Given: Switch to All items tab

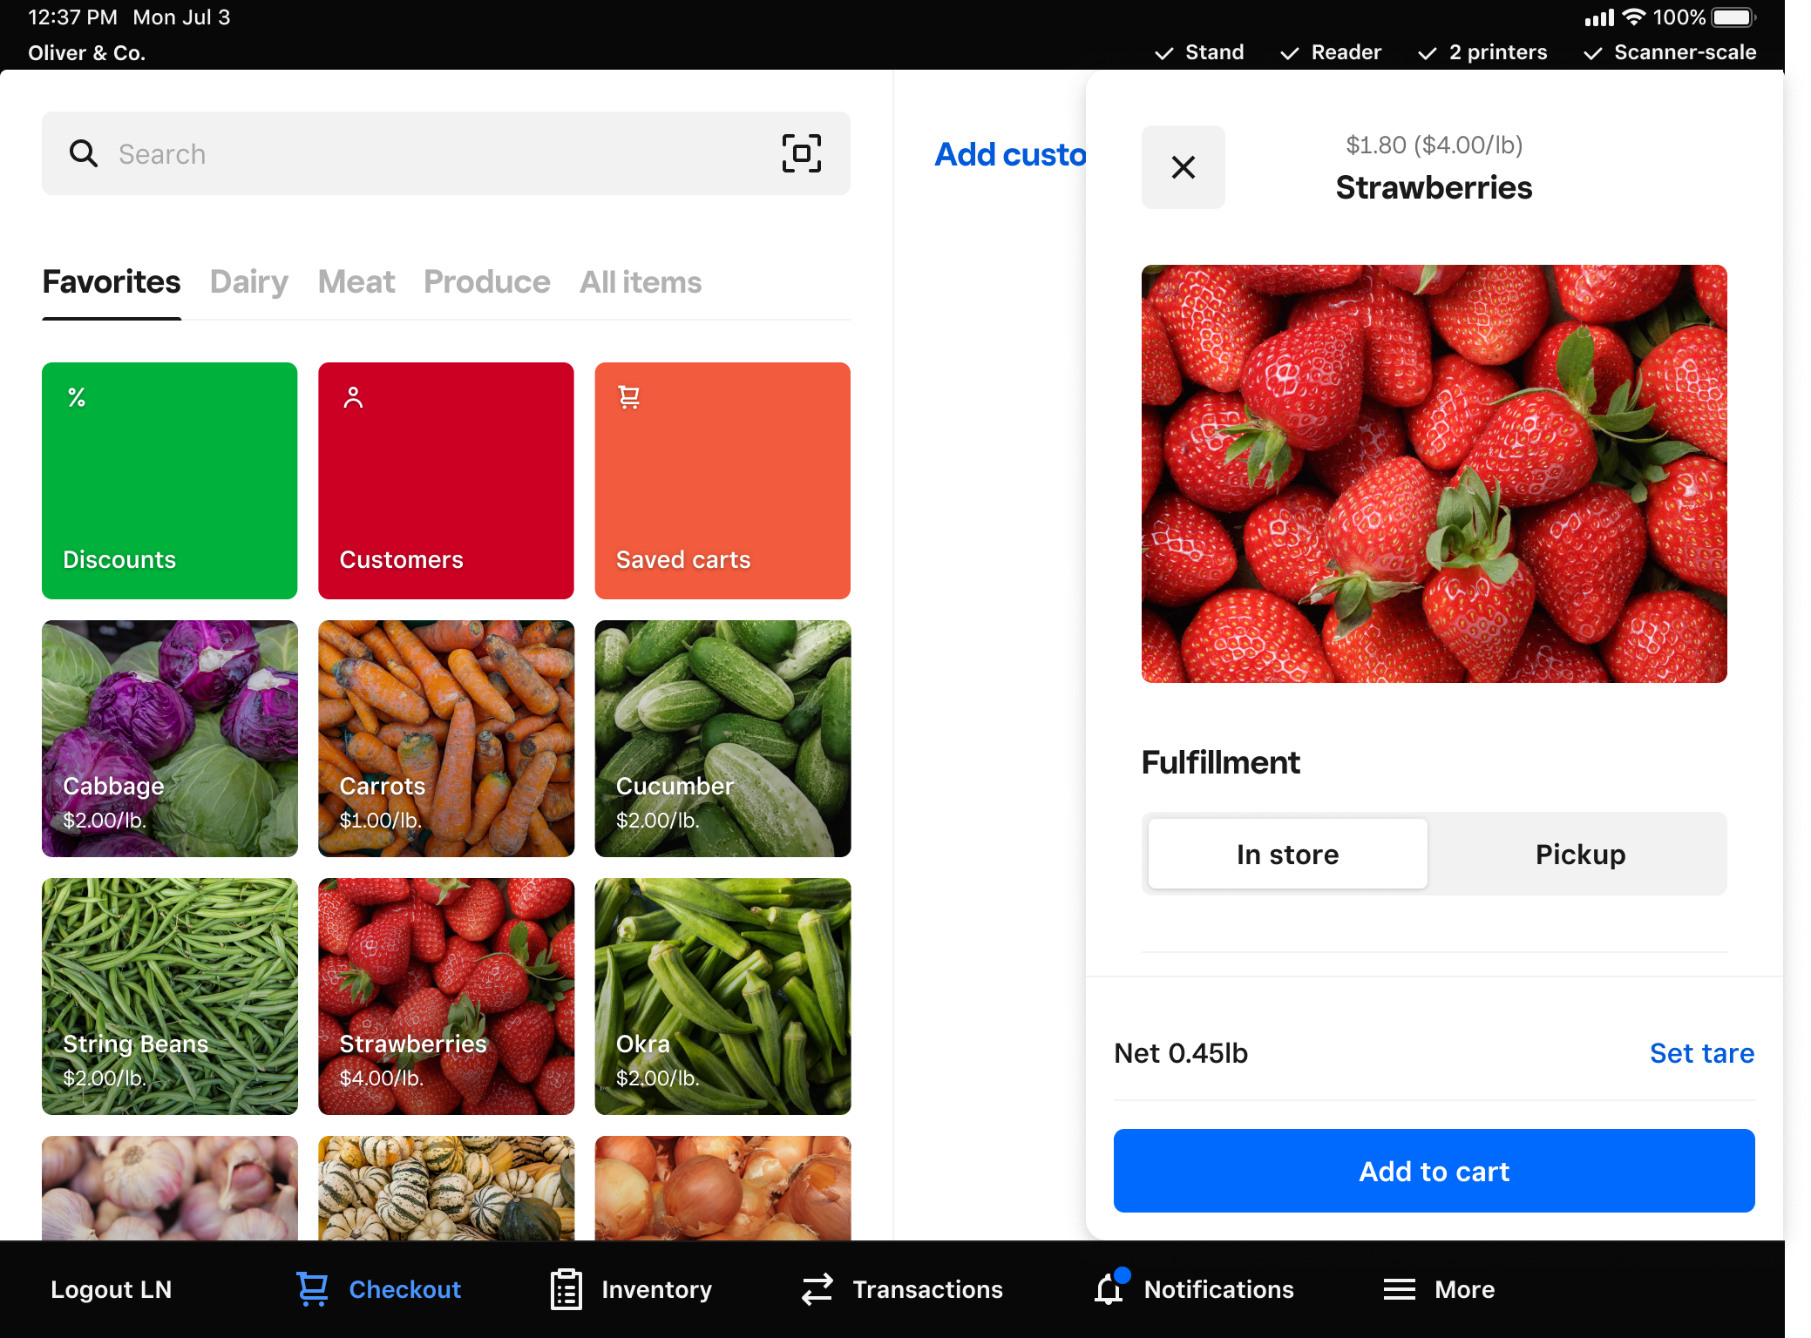Looking at the screenshot, I should click(x=641, y=282).
